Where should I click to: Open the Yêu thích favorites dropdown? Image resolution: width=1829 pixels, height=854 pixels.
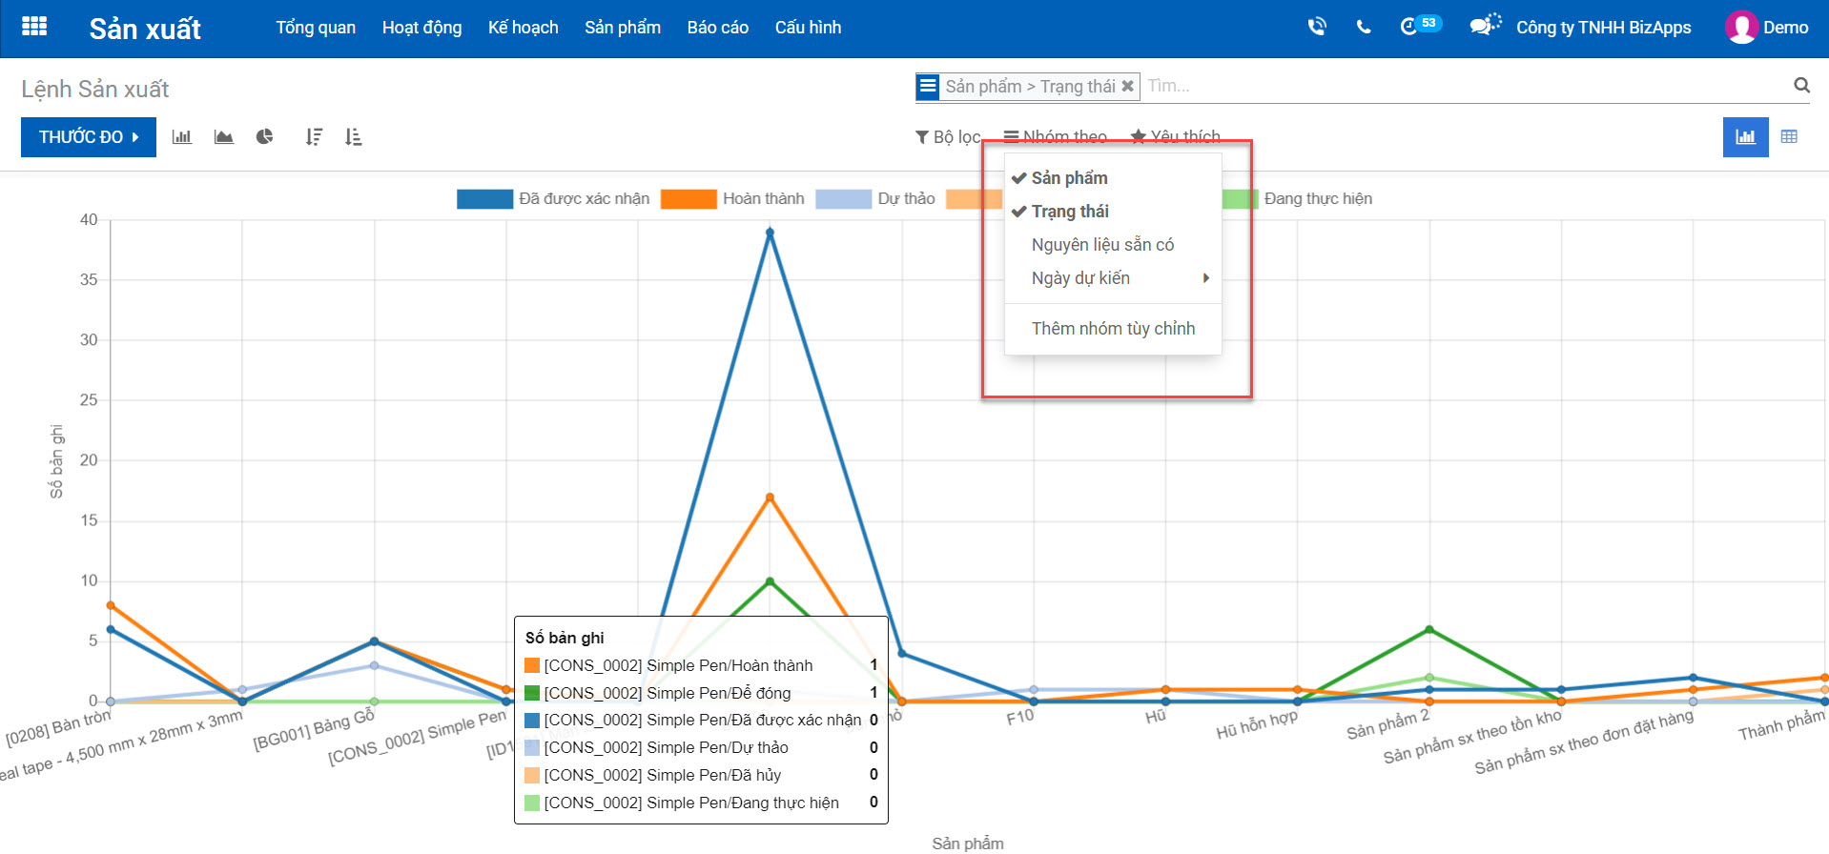click(1175, 137)
